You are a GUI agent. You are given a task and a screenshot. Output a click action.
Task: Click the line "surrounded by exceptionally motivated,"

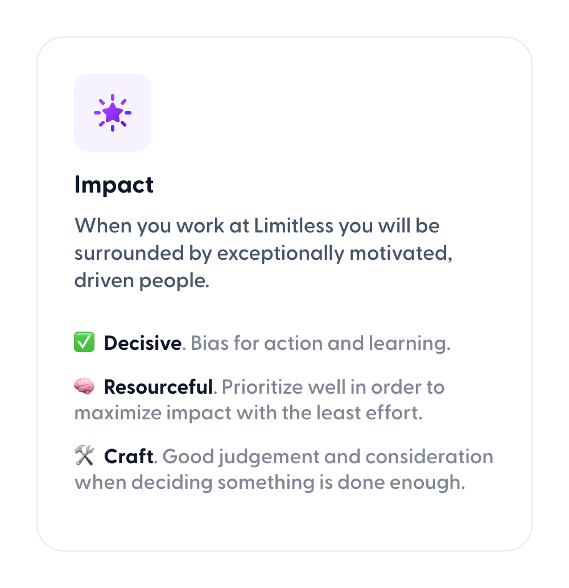pos(263,254)
